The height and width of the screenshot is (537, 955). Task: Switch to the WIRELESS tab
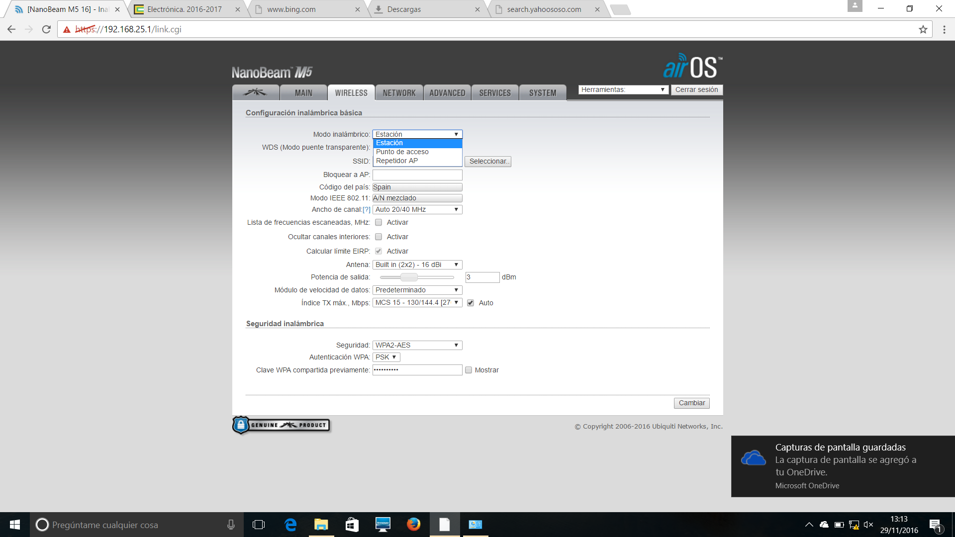coord(351,92)
